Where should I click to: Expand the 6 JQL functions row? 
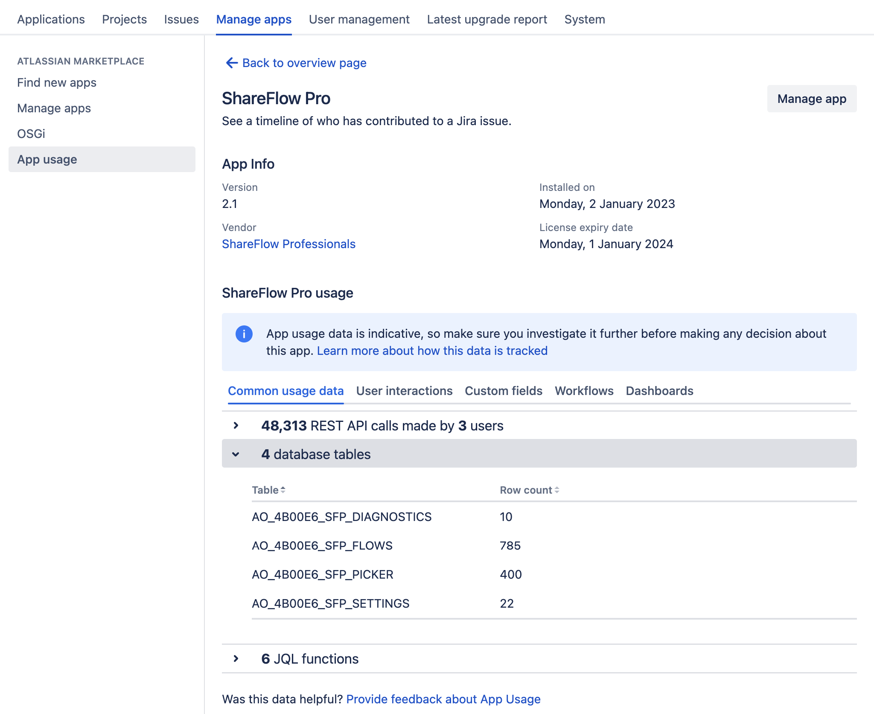[236, 659]
